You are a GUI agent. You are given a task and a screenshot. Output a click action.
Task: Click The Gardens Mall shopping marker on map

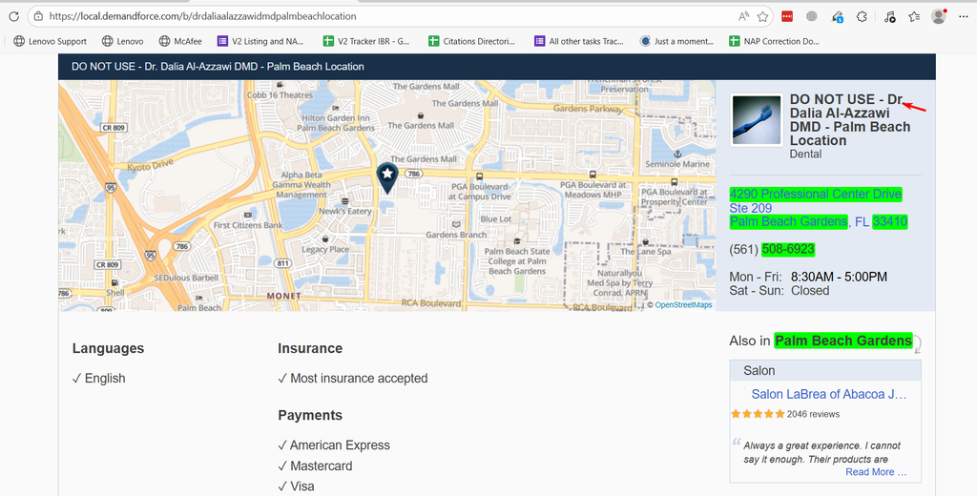point(421,116)
